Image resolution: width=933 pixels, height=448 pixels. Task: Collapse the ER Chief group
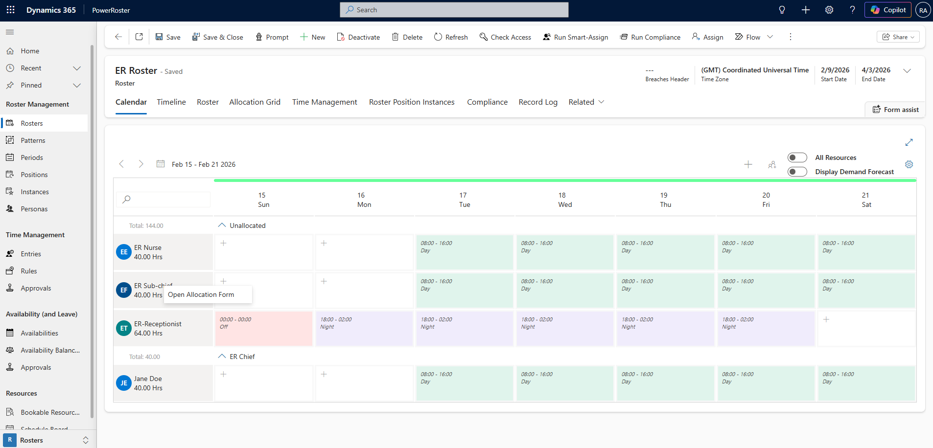coord(222,356)
